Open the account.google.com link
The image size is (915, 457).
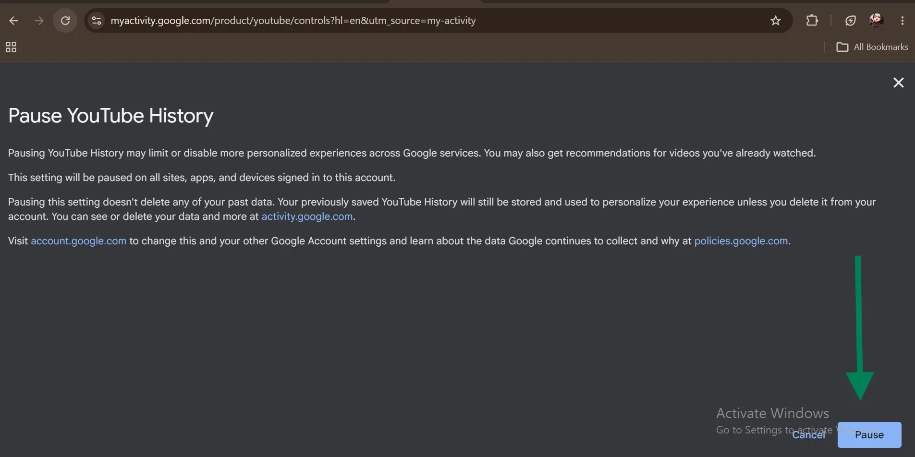pyautogui.click(x=79, y=241)
